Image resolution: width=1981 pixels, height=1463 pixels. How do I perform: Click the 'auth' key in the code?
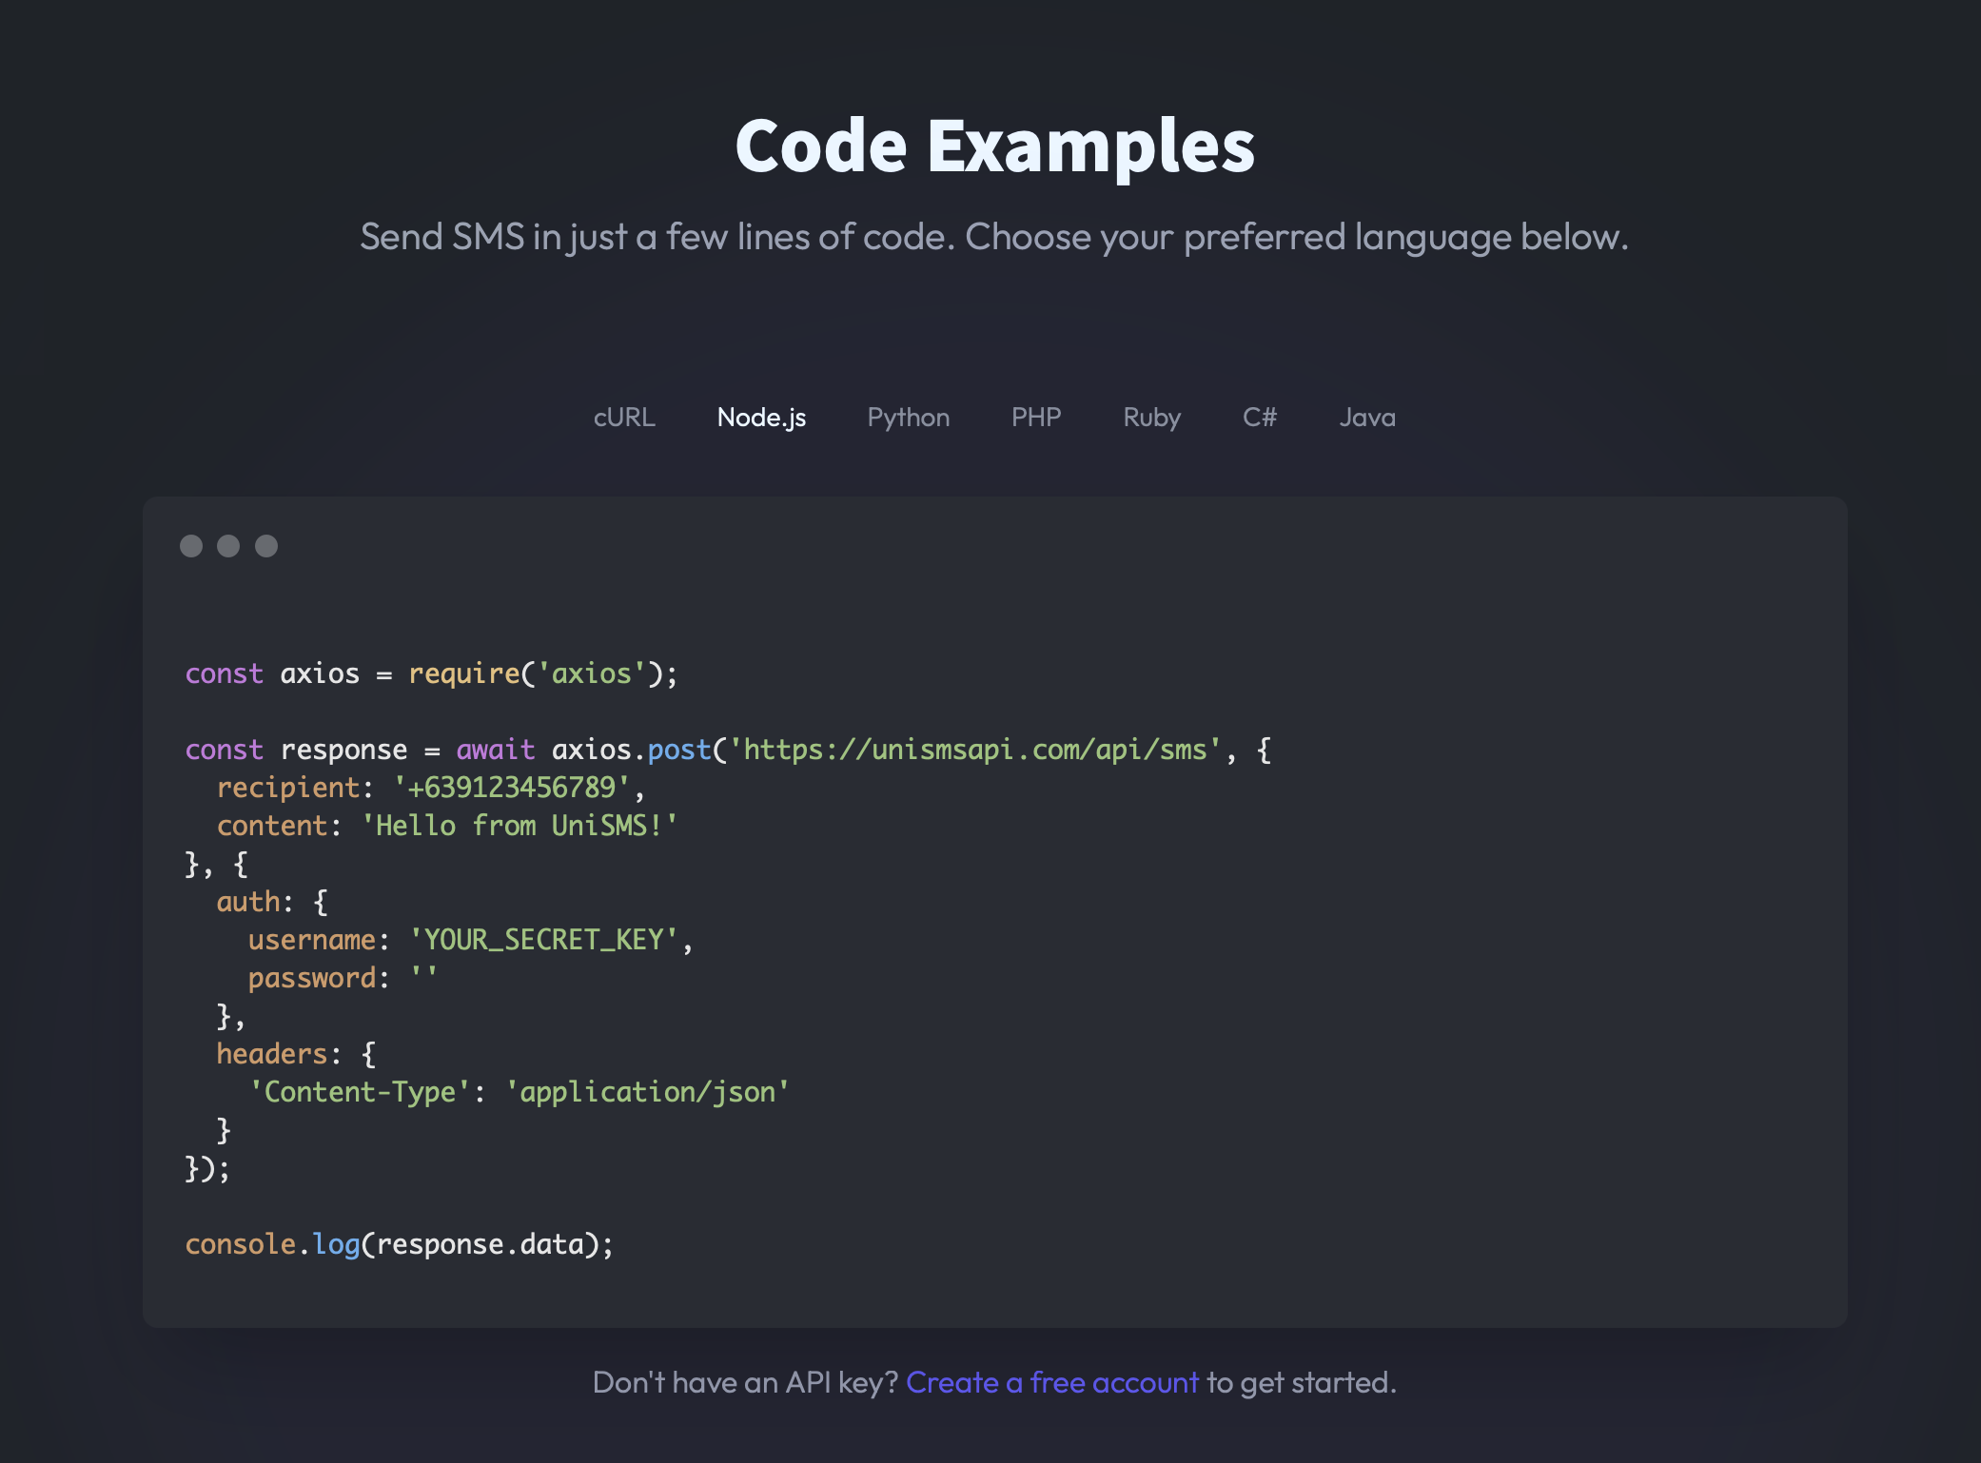(x=248, y=902)
